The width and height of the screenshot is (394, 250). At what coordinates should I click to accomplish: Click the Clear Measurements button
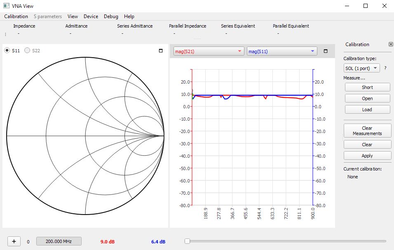click(367, 131)
